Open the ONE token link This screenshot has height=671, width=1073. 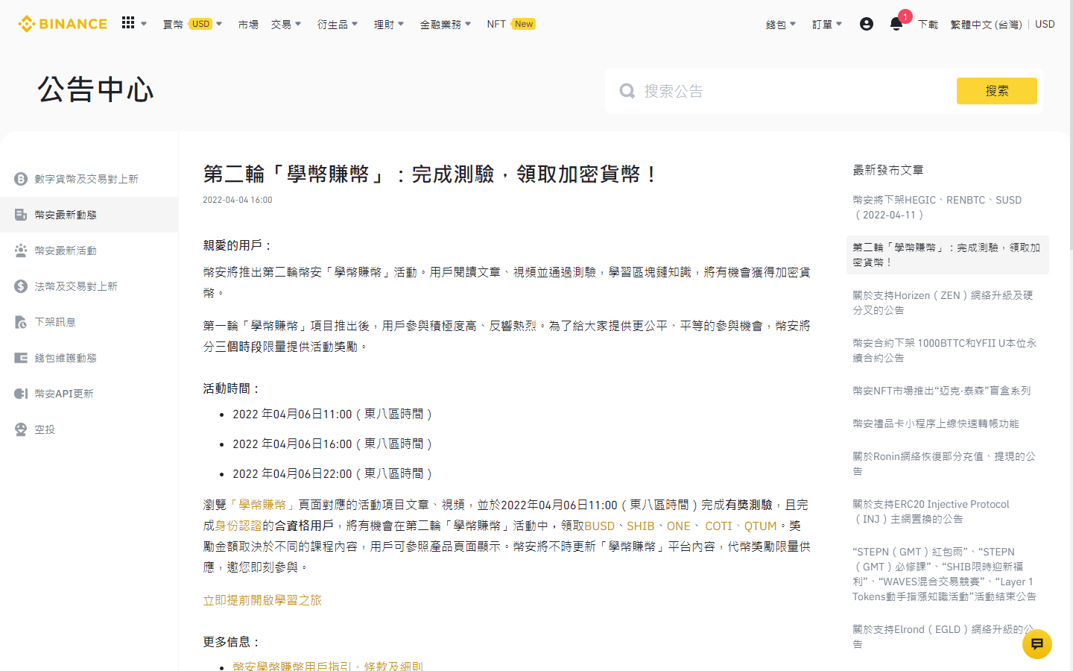(678, 526)
